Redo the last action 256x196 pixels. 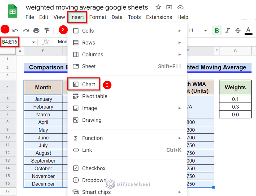tap(25, 29)
